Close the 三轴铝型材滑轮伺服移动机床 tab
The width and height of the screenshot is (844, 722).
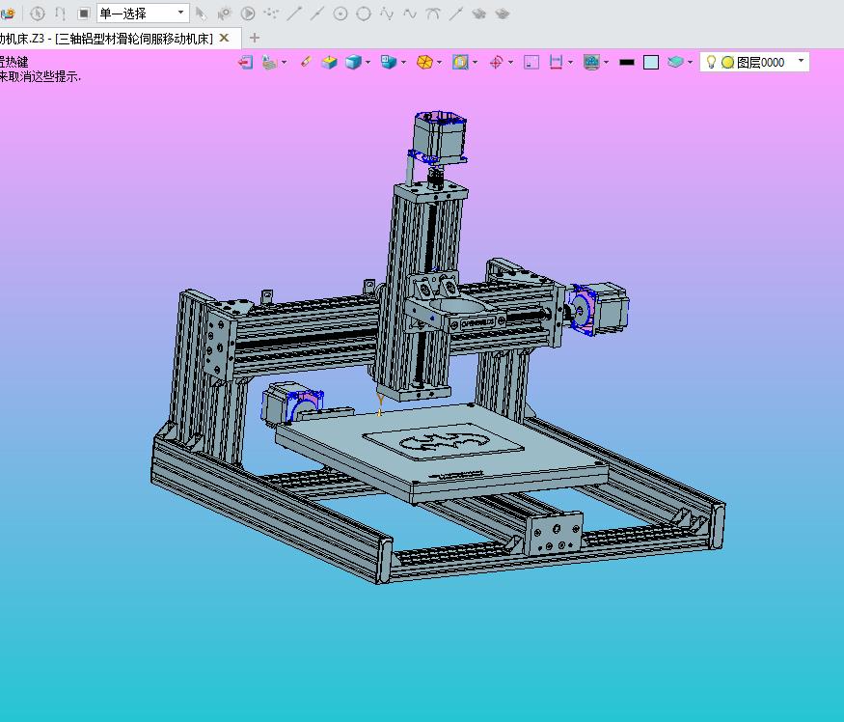point(225,39)
